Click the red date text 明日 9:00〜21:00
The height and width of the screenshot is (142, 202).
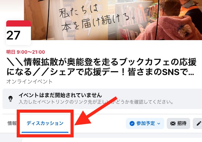click(26, 52)
